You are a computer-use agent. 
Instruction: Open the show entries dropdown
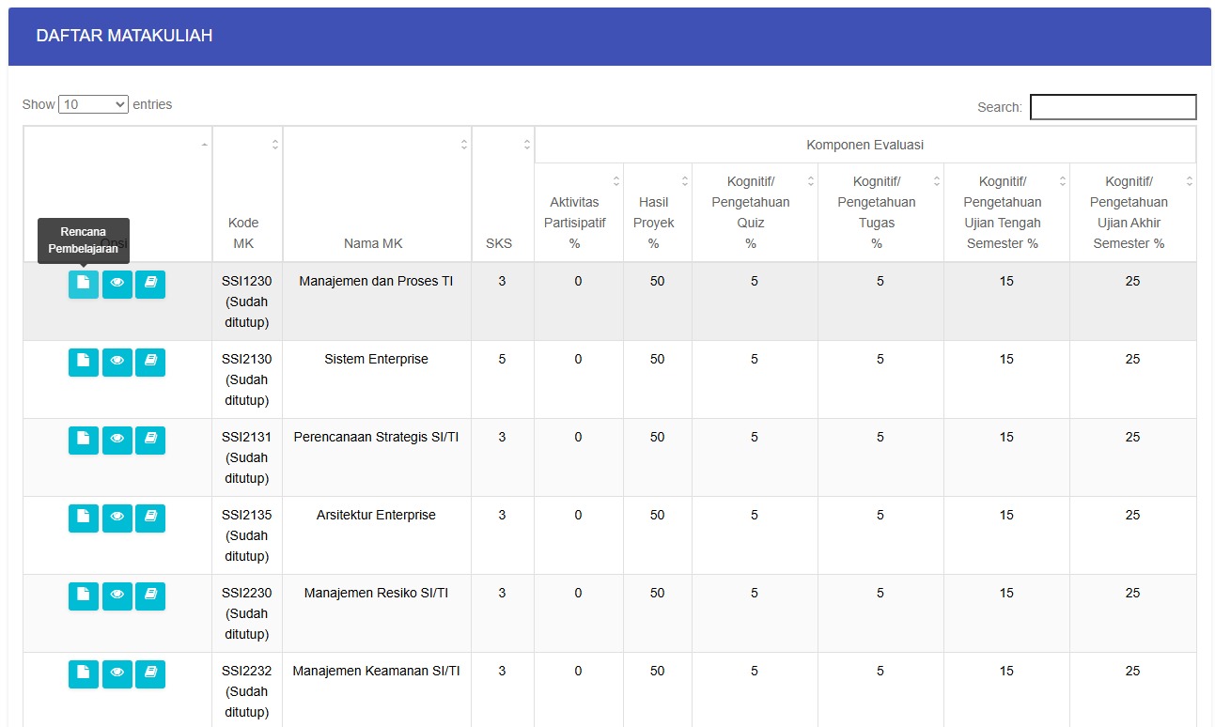click(93, 104)
